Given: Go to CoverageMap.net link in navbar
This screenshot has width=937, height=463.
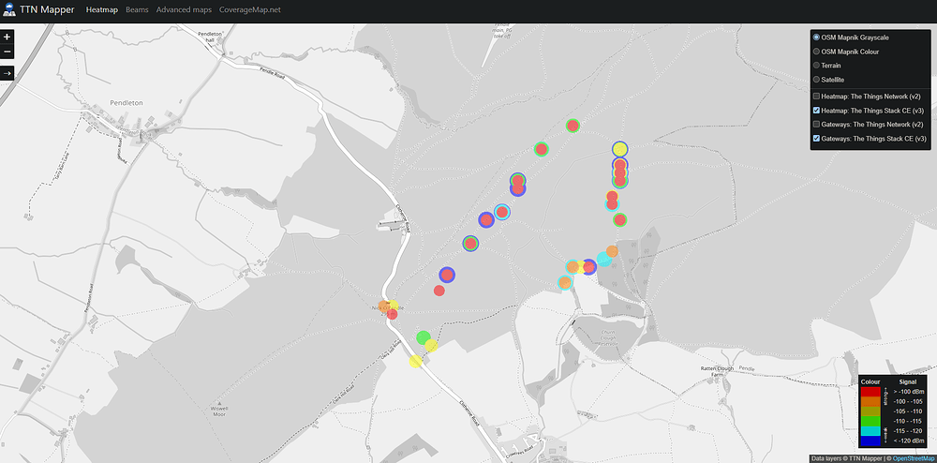Looking at the screenshot, I should (250, 10).
